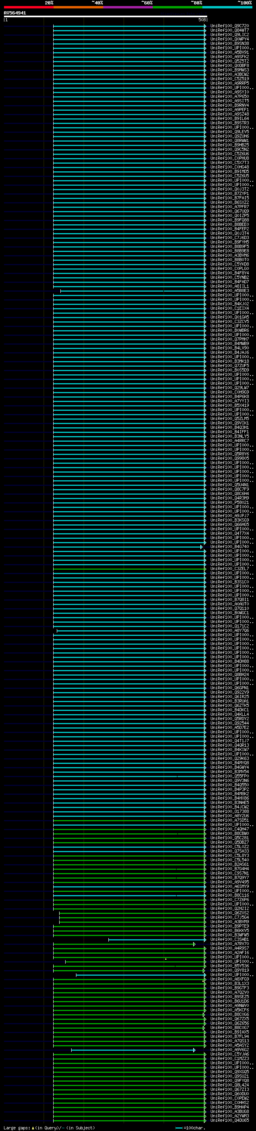Click the cyan ~100% identity color band

[227, 7]
